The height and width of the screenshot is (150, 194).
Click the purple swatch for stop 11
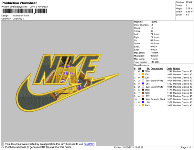click(x=143, y=102)
